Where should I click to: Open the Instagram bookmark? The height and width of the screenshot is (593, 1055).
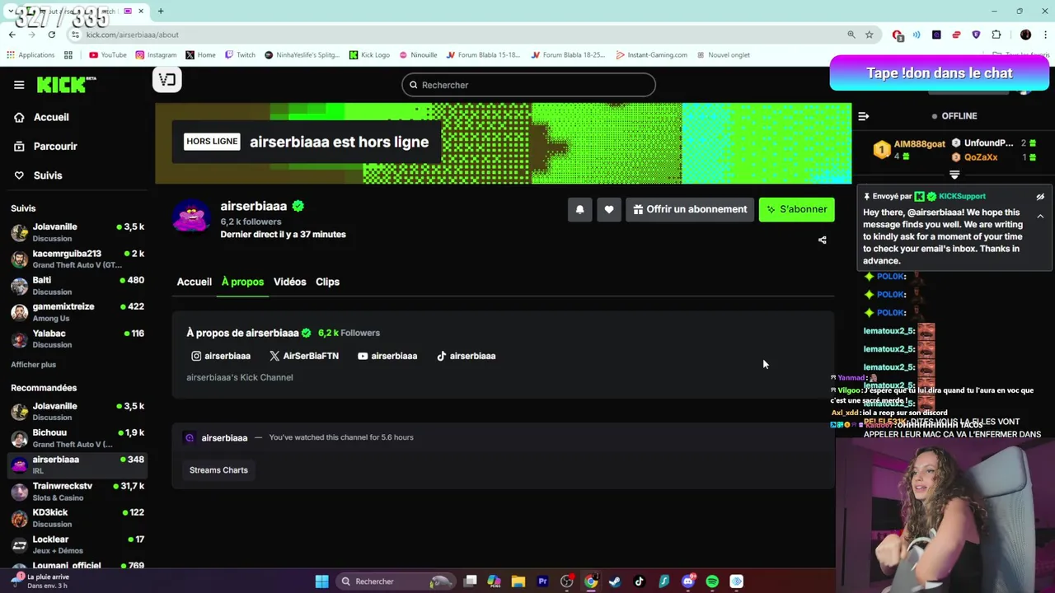click(x=157, y=55)
